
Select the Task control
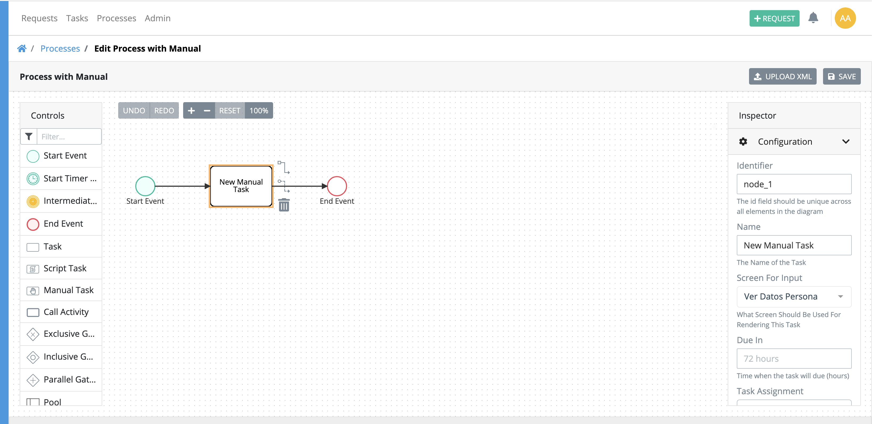coord(61,246)
